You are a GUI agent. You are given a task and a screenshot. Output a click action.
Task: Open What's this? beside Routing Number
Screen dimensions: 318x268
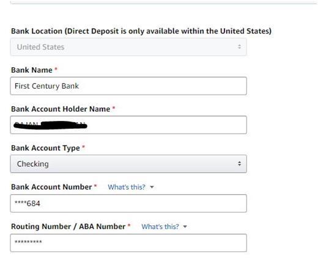pyautogui.click(x=160, y=226)
